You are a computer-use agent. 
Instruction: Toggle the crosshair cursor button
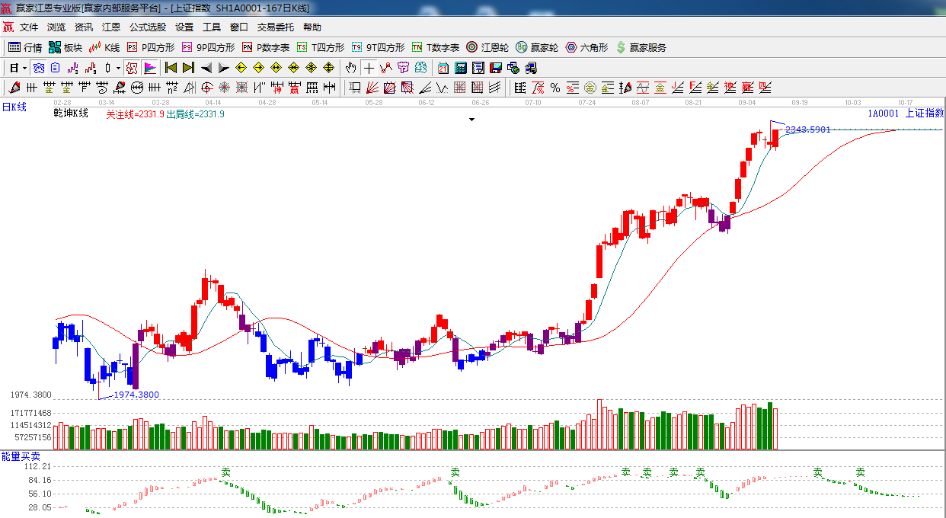[369, 68]
